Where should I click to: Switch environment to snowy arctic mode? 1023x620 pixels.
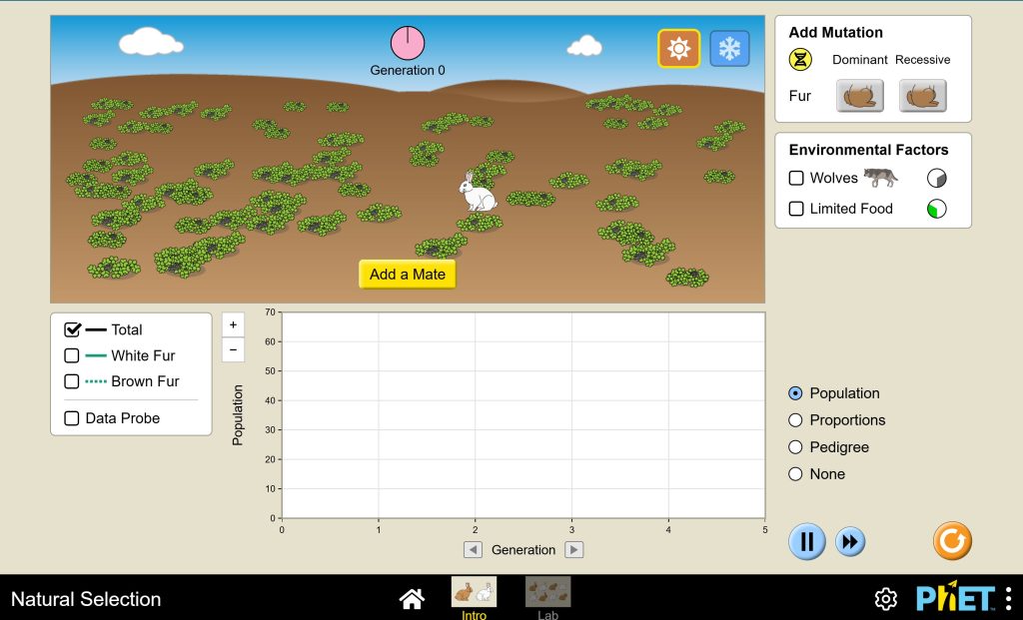pyautogui.click(x=729, y=48)
